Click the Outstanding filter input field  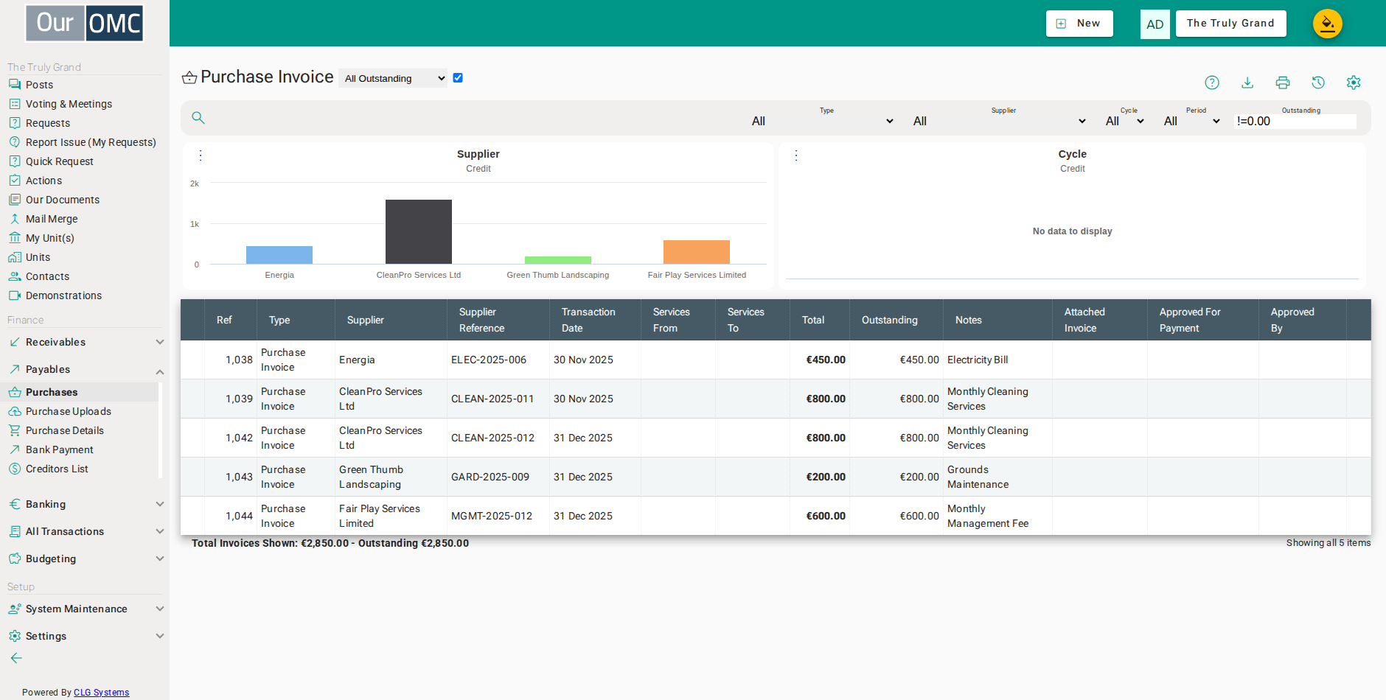pos(1295,121)
